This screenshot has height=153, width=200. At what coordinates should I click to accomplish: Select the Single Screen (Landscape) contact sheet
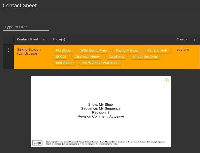[29, 52]
